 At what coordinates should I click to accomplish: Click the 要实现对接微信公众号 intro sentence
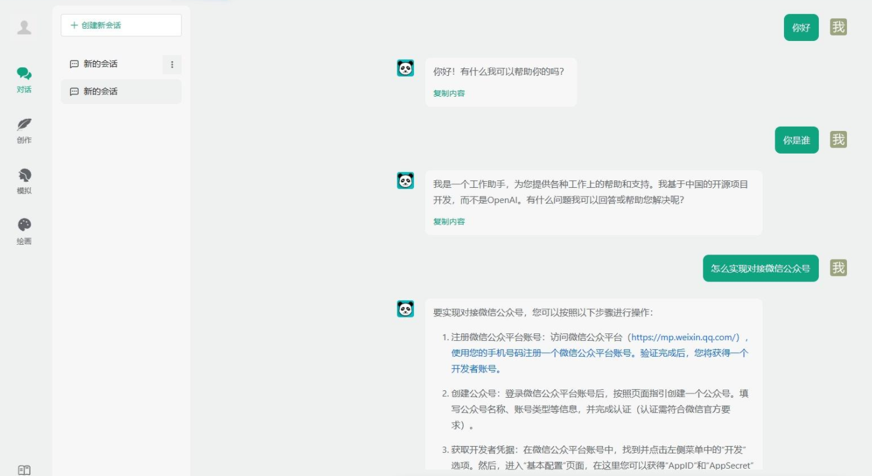point(543,312)
